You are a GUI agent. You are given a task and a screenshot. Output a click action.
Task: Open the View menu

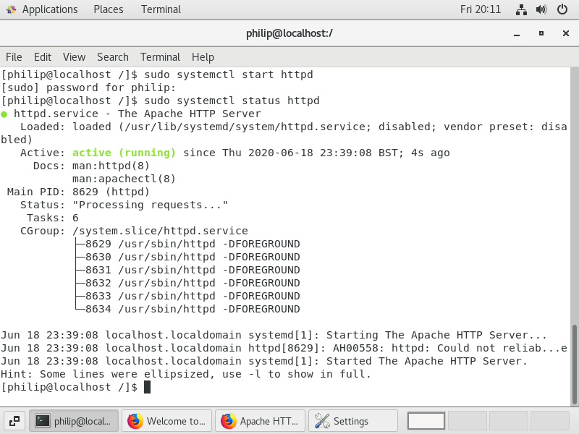pyautogui.click(x=75, y=57)
